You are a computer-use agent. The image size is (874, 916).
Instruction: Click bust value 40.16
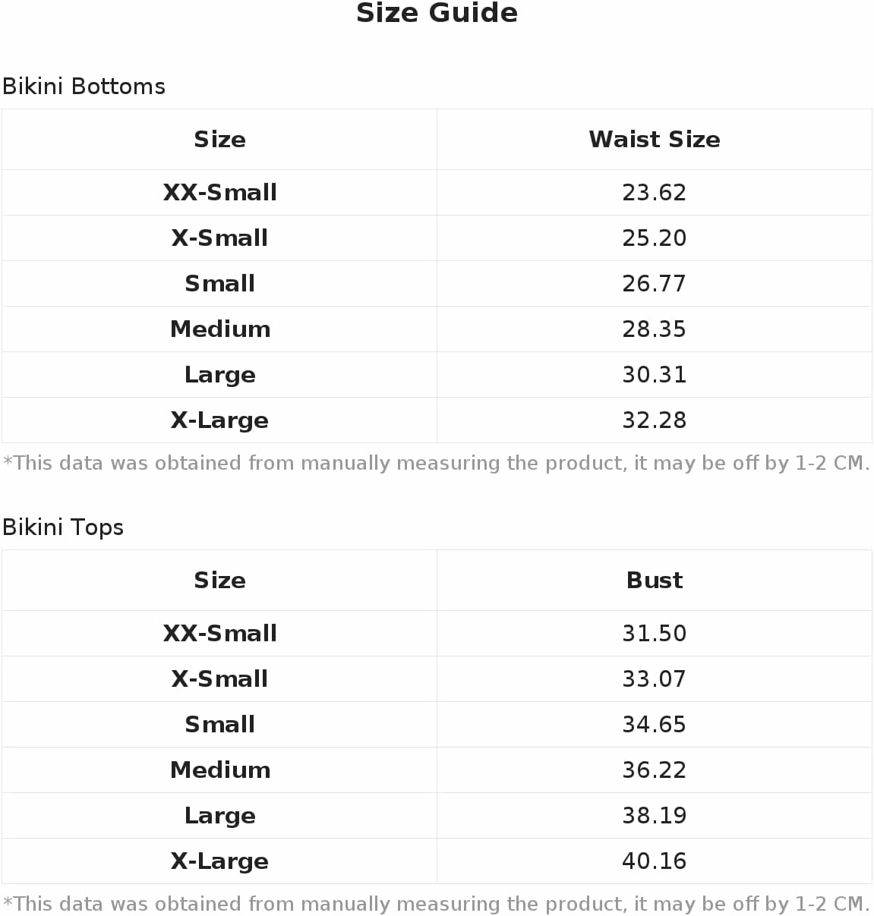click(x=655, y=861)
